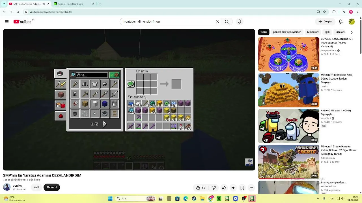The image size is (362, 203).
Task: Bookmark this page with the star
Action: click(324, 12)
